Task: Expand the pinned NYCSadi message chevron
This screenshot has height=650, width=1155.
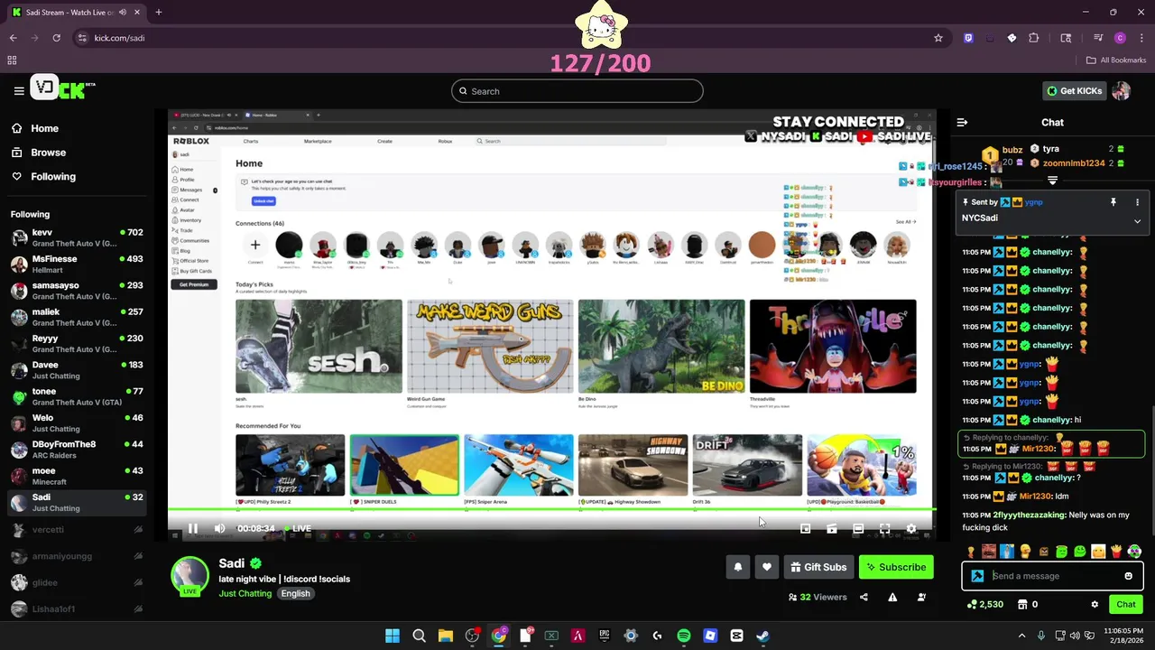Action: pyautogui.click(x=1137, y=220)
